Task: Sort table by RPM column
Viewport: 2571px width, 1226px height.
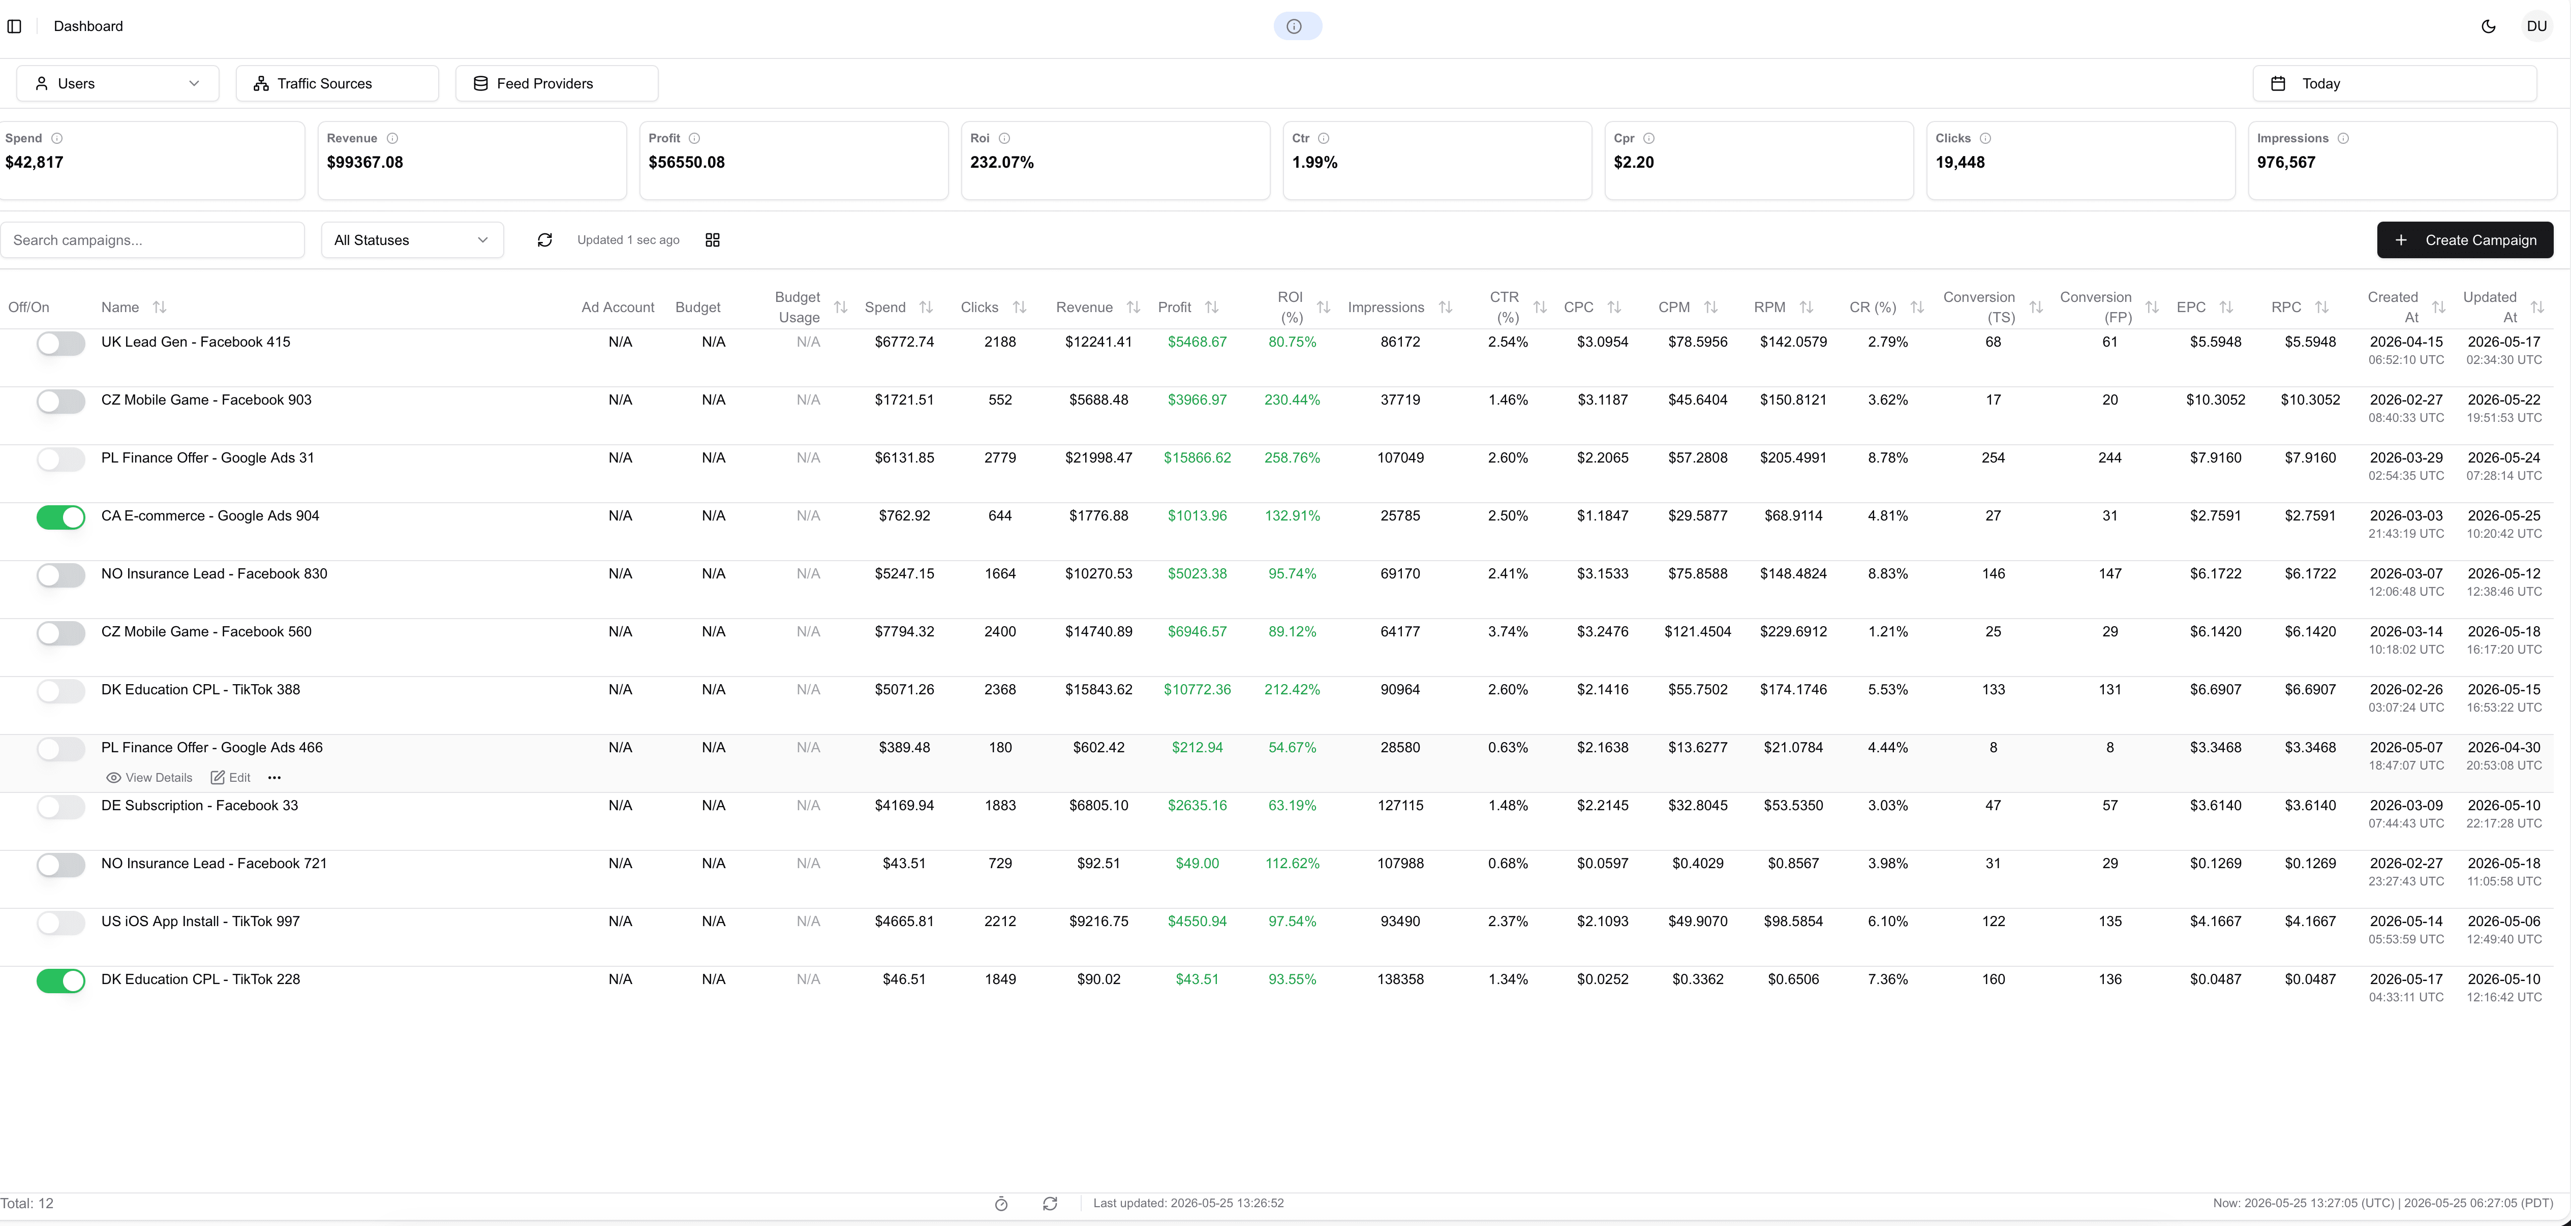Action: tap(1805, 308)
